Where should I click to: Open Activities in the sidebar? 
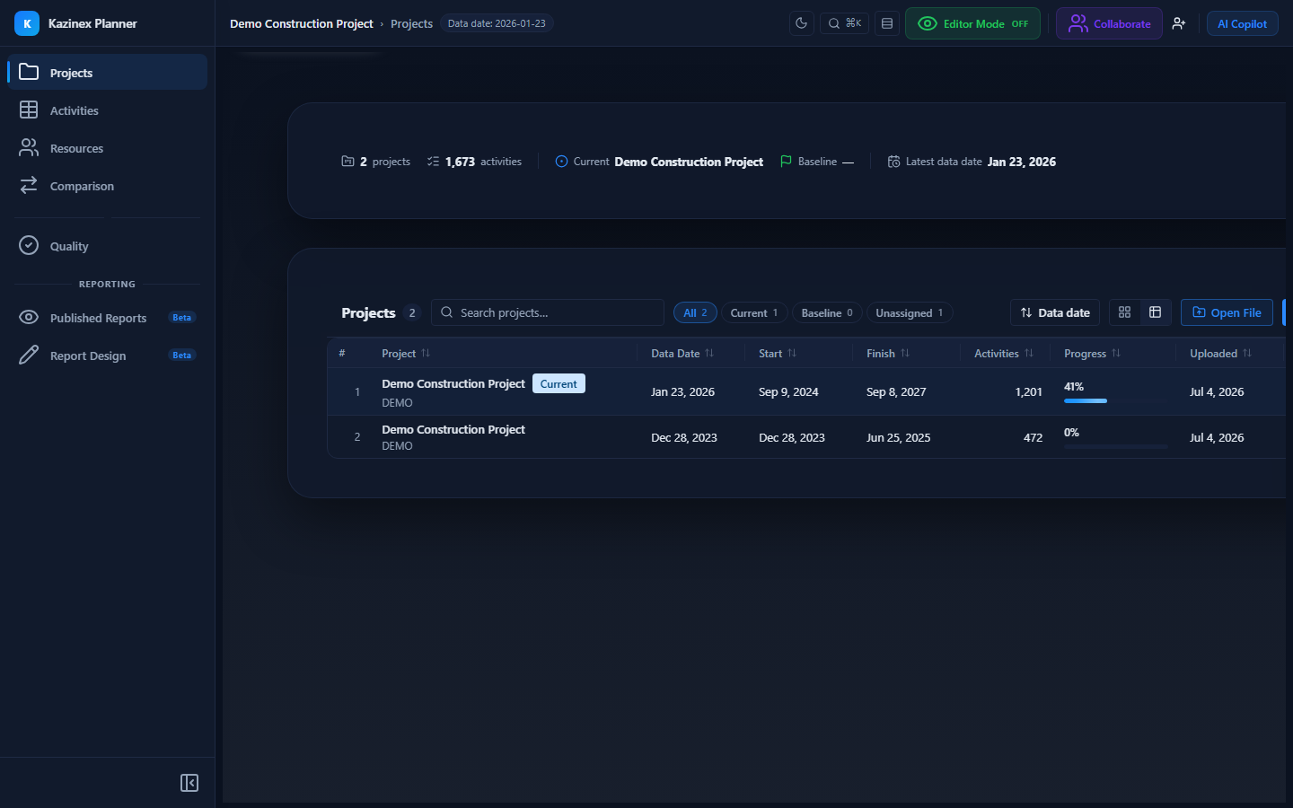[108, 110]
